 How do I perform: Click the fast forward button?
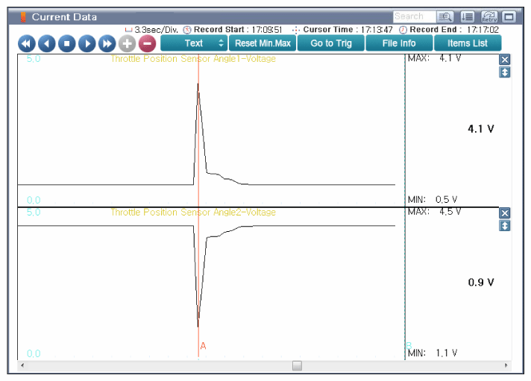[x=107, y=43]
